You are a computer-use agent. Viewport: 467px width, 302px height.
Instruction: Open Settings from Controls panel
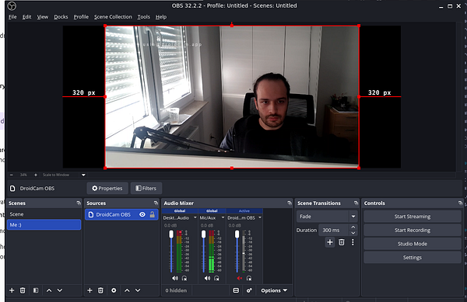pos(413,258)
